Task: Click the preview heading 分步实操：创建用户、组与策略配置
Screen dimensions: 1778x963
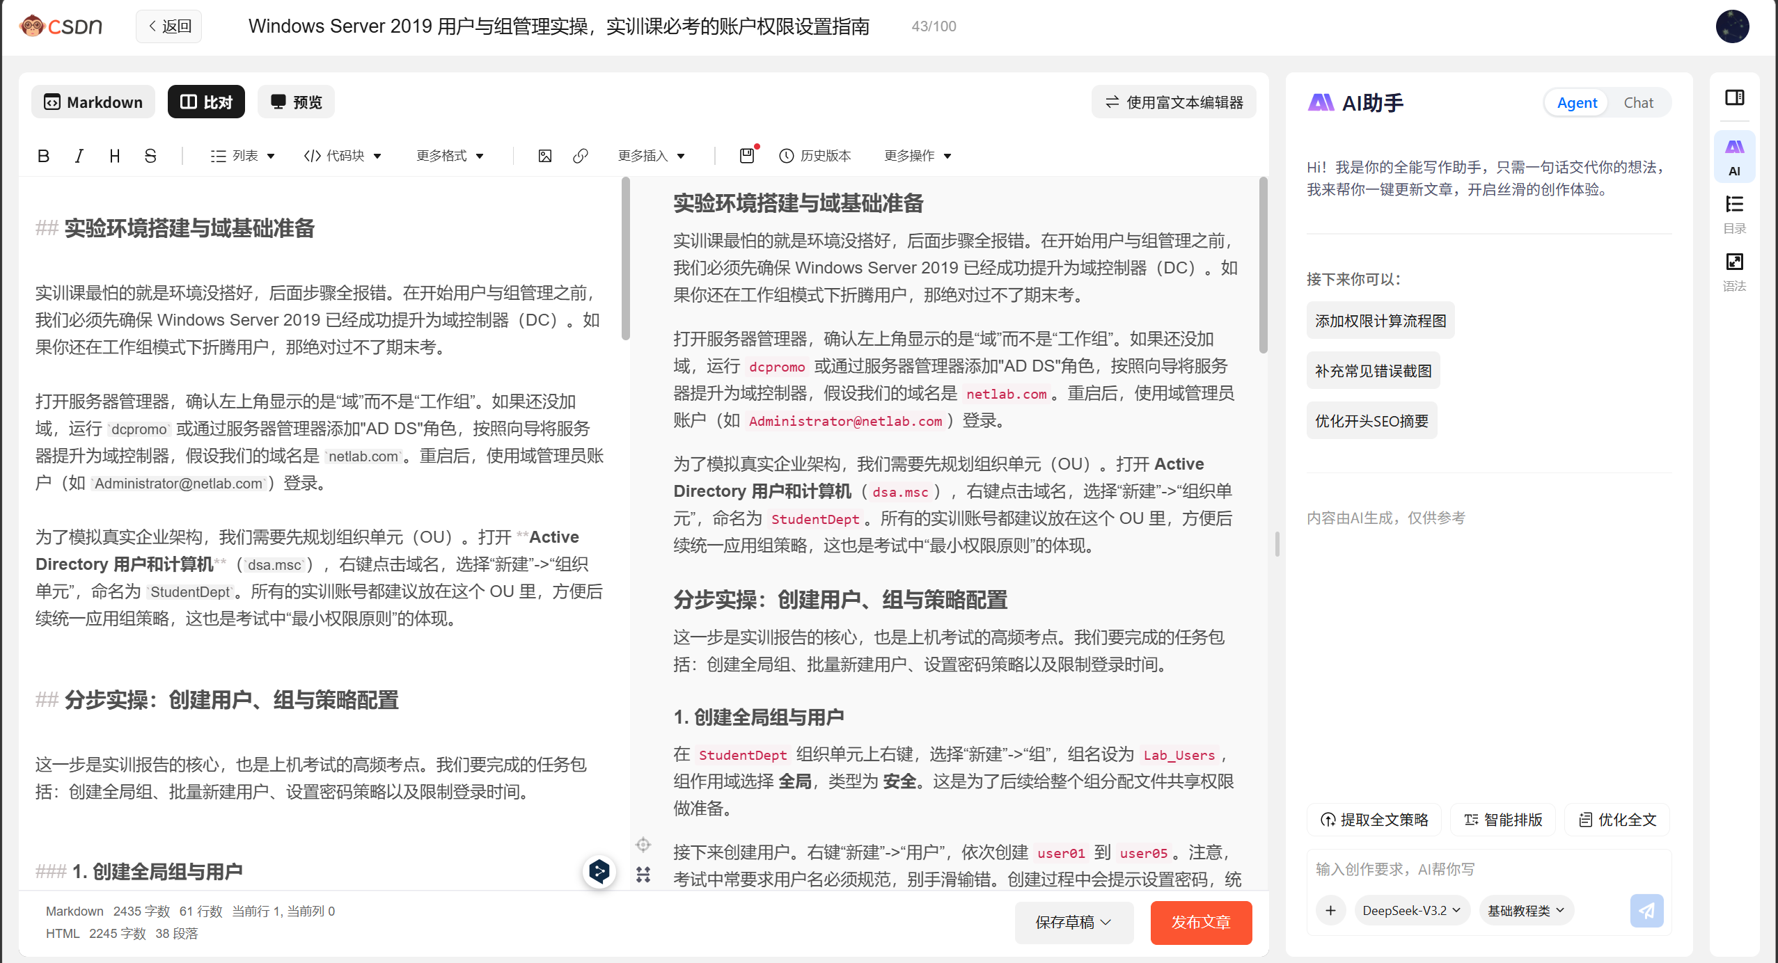Action: pyautogui.click(x=840, y=599)
